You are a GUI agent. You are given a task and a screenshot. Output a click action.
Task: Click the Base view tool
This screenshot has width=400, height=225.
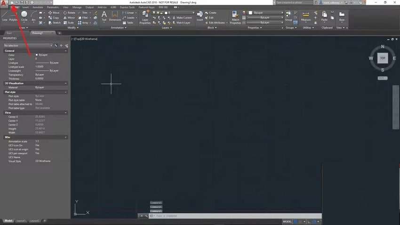coord(342,16)
